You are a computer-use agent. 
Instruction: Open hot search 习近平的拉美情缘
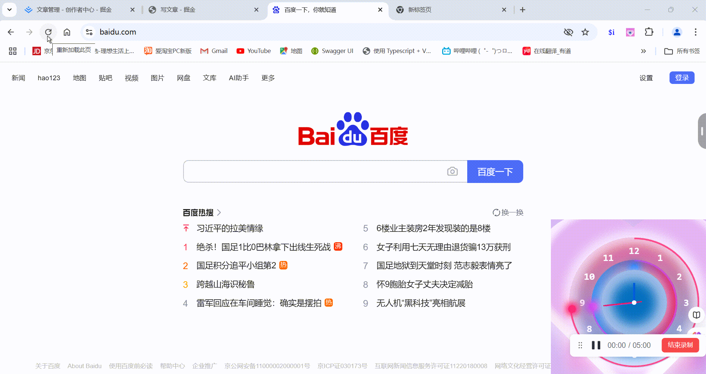click(x=230, y=228)
